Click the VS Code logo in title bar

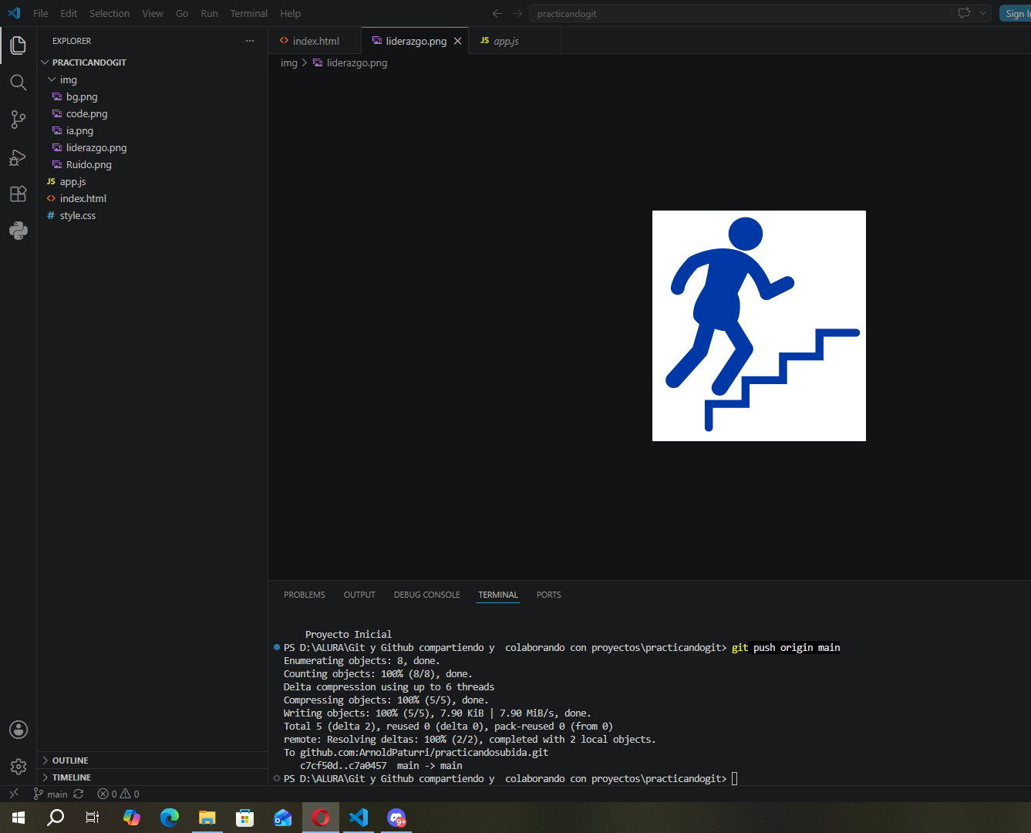(14, 13)
